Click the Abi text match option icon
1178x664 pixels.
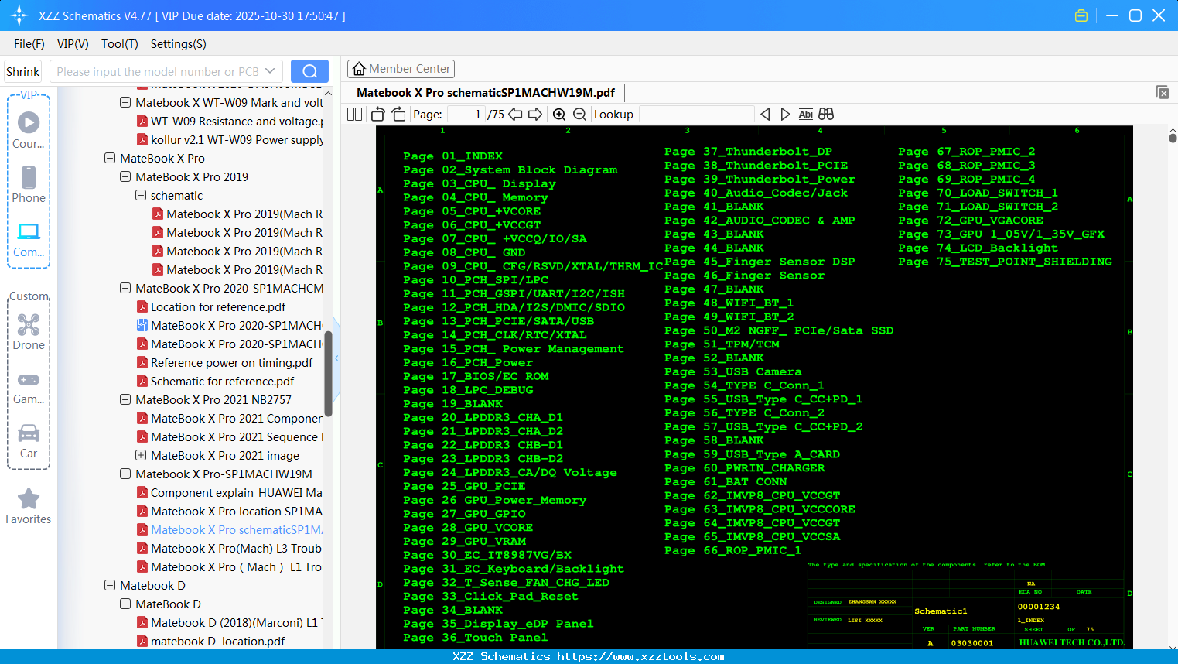806,115
